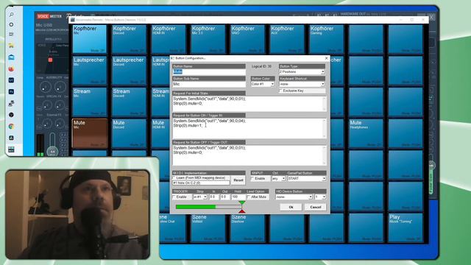
Task: Click the Trigger In value field
Action: (x=213, y=197)
